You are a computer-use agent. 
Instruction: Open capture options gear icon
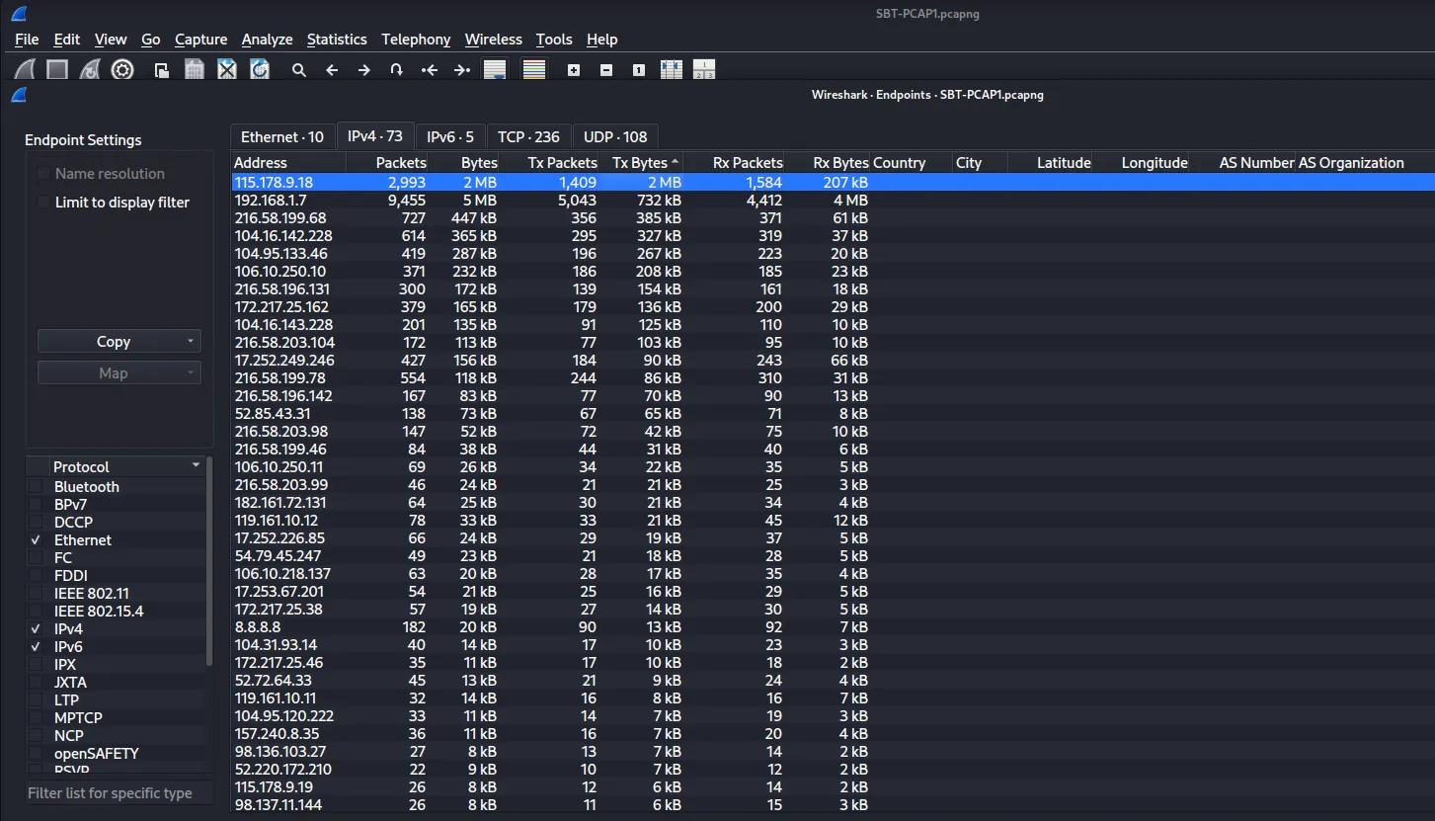pos(122,70)
